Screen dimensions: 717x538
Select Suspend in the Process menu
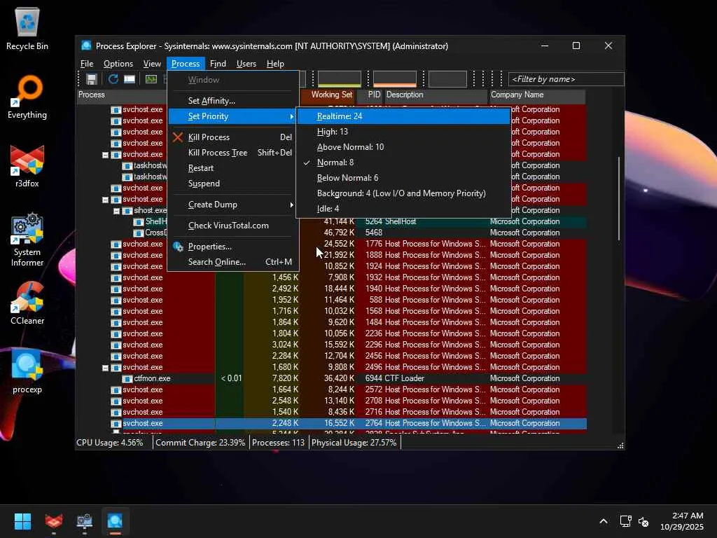coord(233,184)
